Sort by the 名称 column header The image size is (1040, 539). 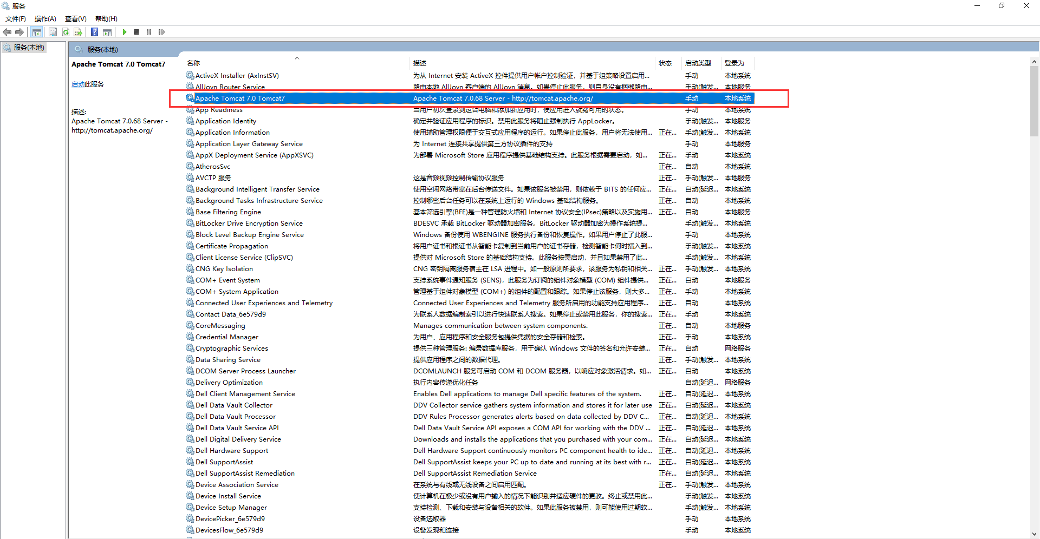(297, 63)
